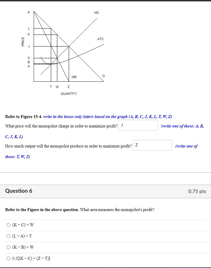This screenshot has height=268, width=211.
Task: Select the radio button for 0.5[(K − C) × (Z − T)]
Action: (8, 258)
